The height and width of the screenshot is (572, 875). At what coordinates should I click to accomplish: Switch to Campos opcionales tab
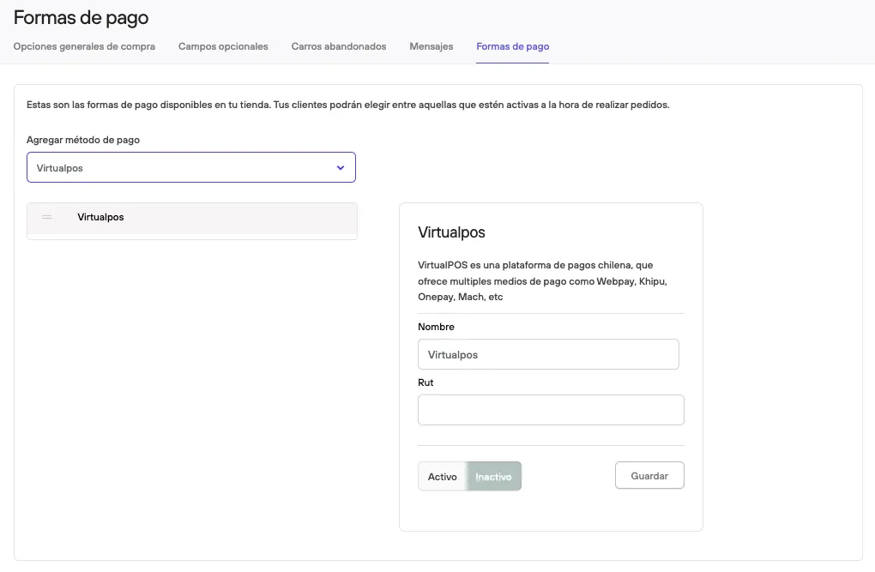click(223, 46)
